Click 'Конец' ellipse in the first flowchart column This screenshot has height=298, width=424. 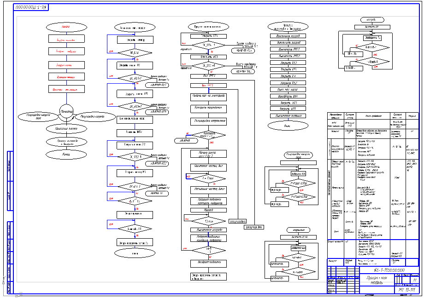tap(66, 155)
